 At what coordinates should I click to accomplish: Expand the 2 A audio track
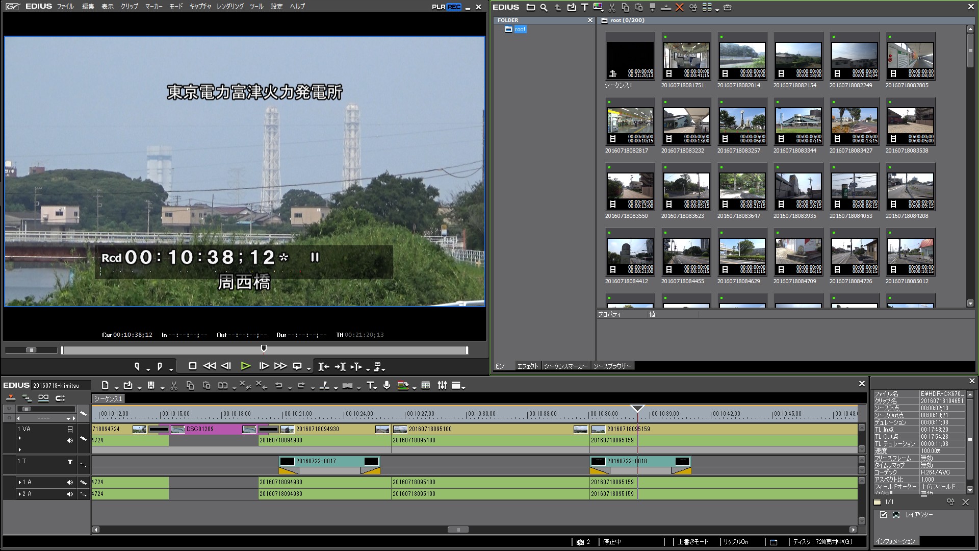(x=19, y=494)
